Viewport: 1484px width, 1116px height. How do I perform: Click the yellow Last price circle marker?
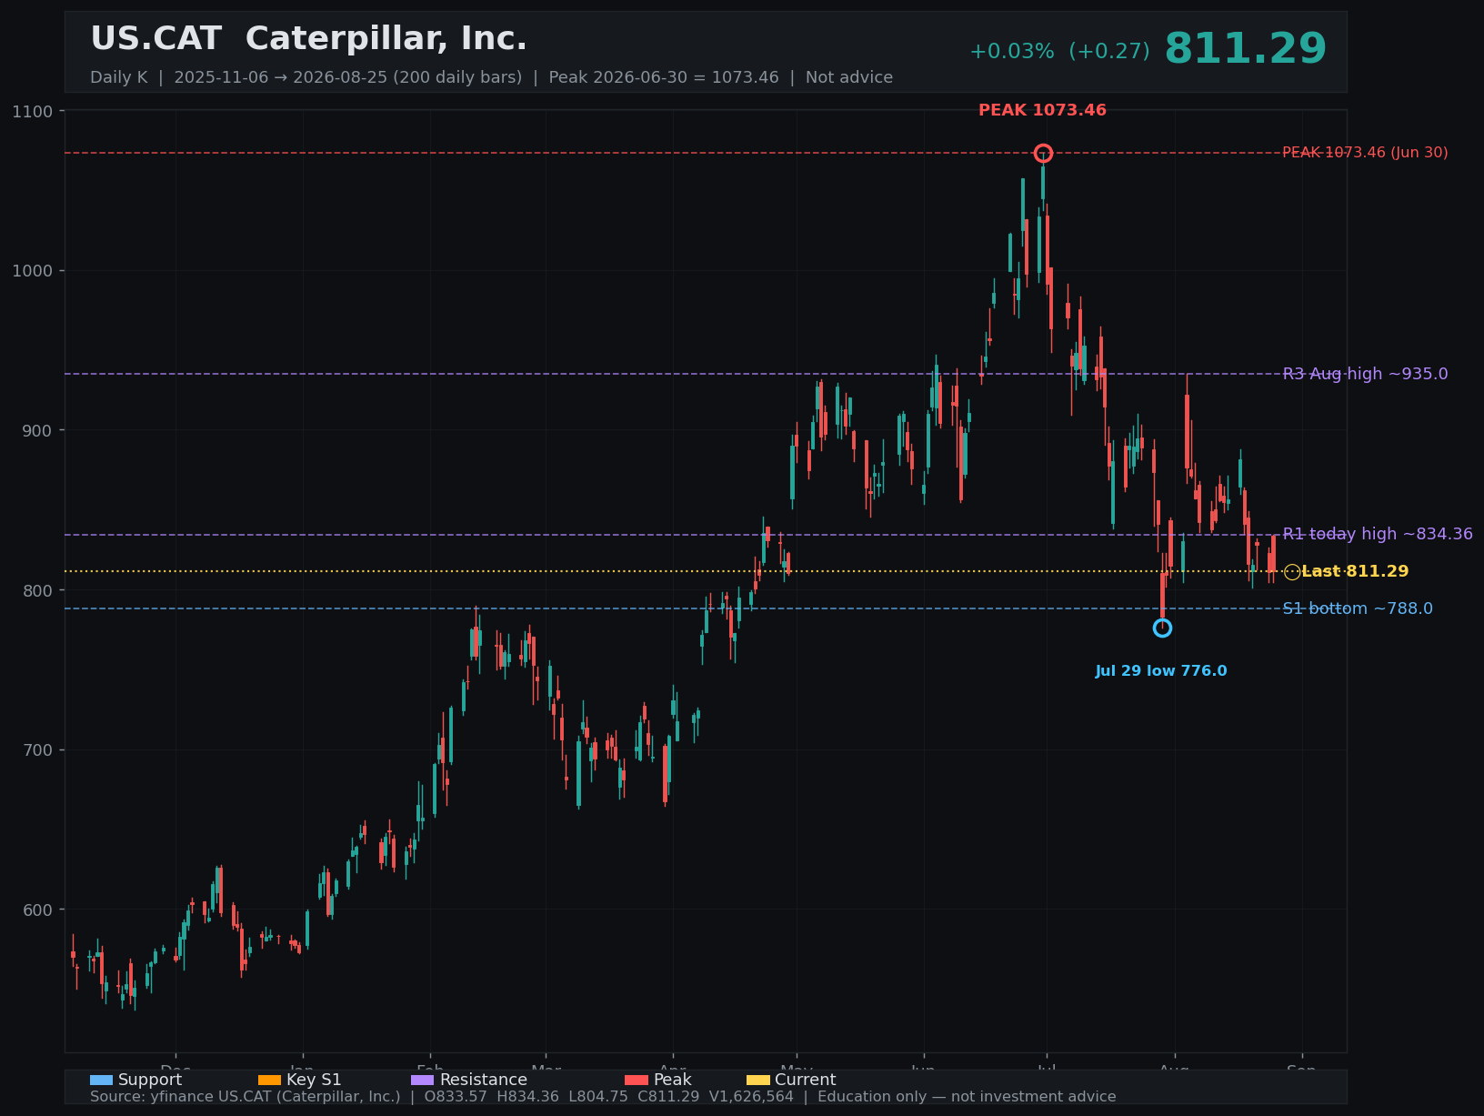point(1292,572)
